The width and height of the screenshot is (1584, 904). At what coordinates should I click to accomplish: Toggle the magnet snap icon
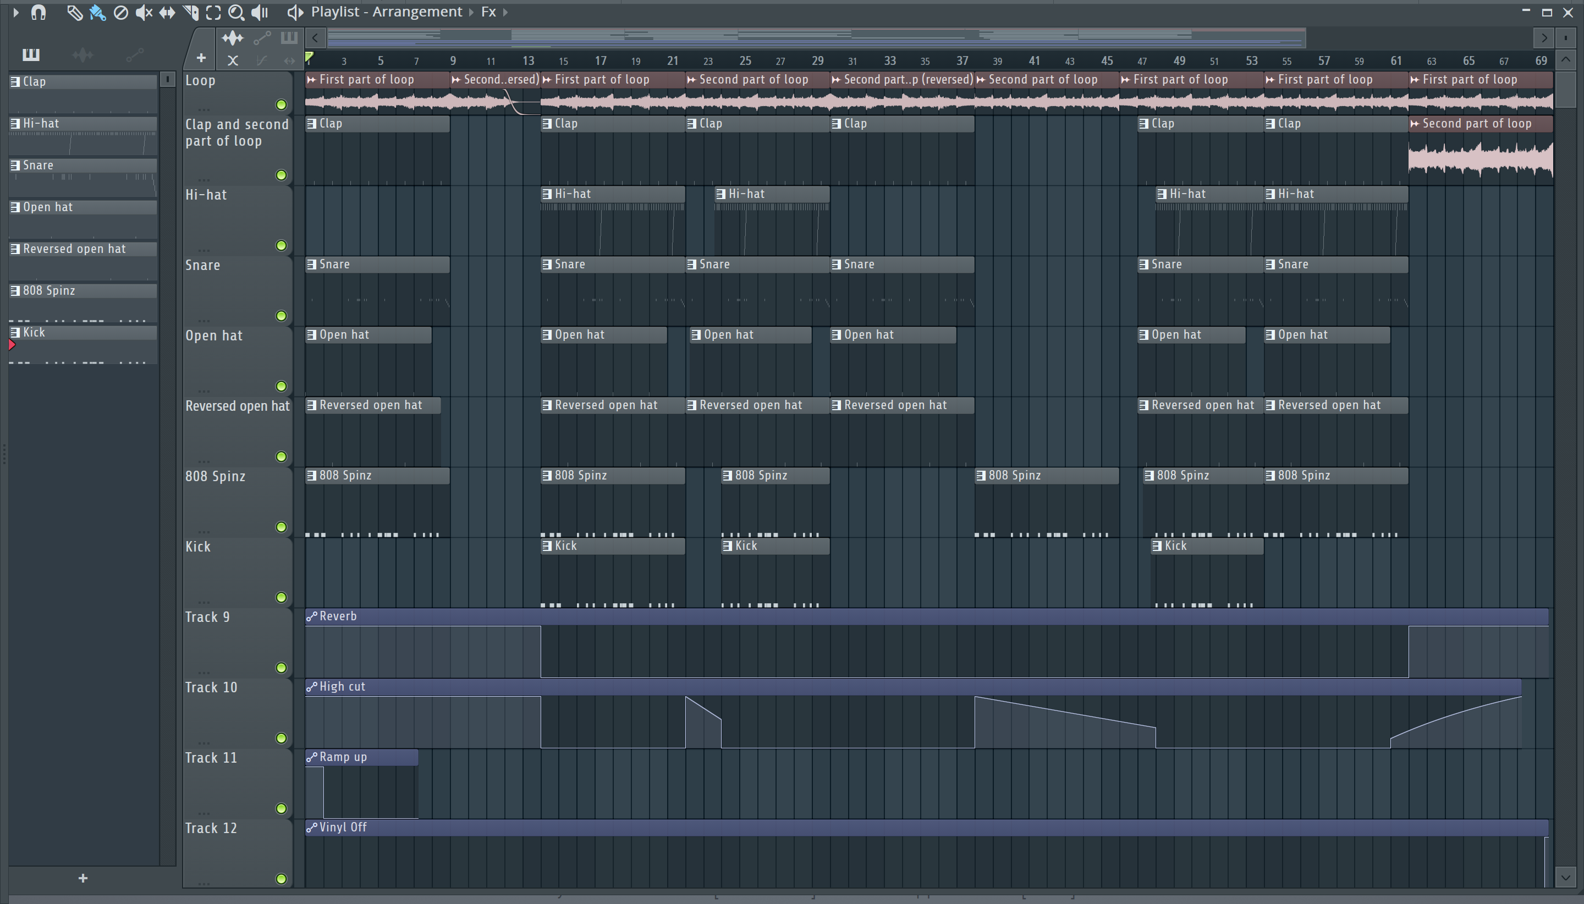click(38, 12)
